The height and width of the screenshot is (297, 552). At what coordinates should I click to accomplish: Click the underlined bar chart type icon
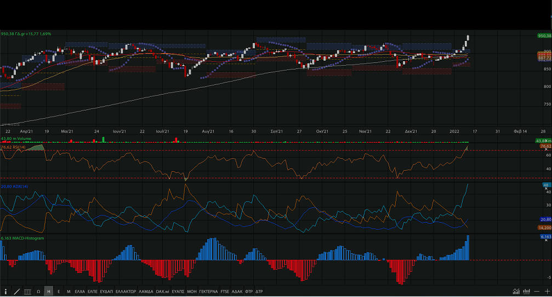point(527,292)
